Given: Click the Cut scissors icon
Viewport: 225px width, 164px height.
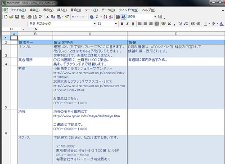Looking at the screenshot, I should coord(48,17).
